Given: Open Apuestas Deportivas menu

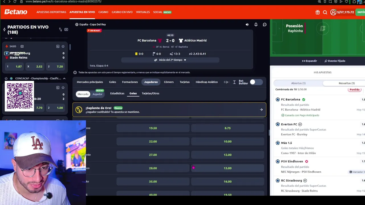Looking at the screenshot, I should point(51,12).
